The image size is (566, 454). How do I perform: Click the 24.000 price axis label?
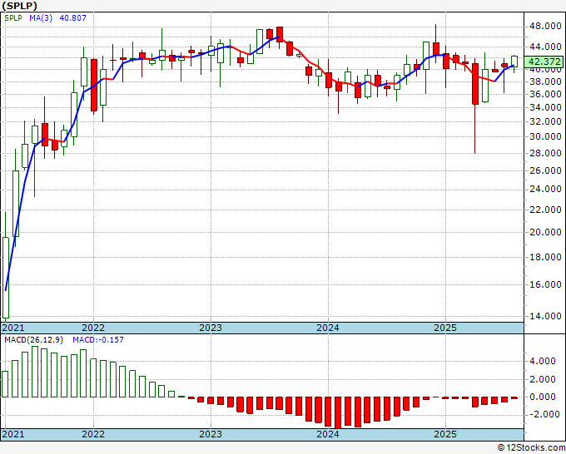(x=545, y=190)
